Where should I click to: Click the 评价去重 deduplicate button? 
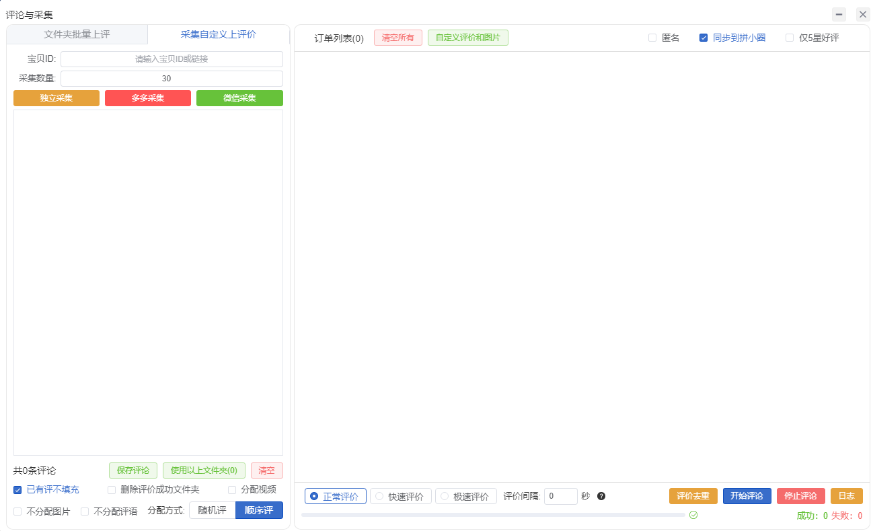click(x=693, y=496)
